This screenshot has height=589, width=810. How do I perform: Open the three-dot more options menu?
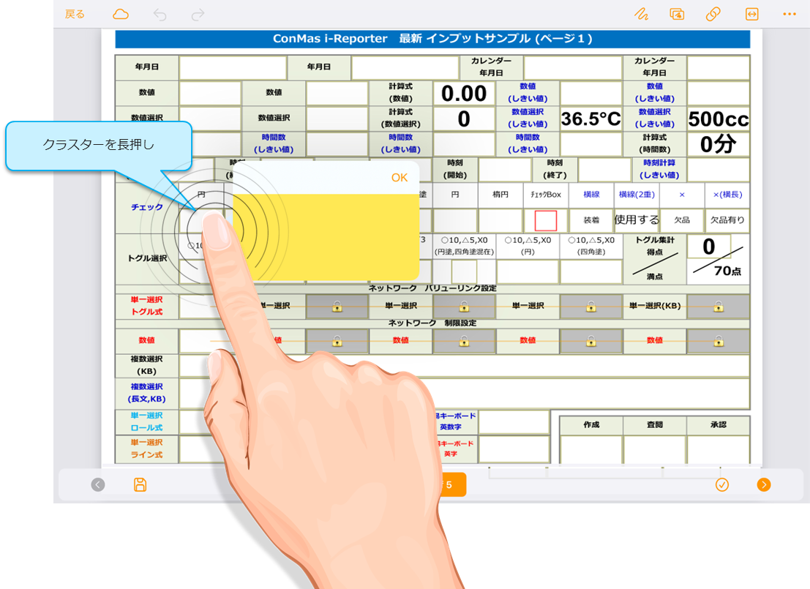tap(789, 14)
